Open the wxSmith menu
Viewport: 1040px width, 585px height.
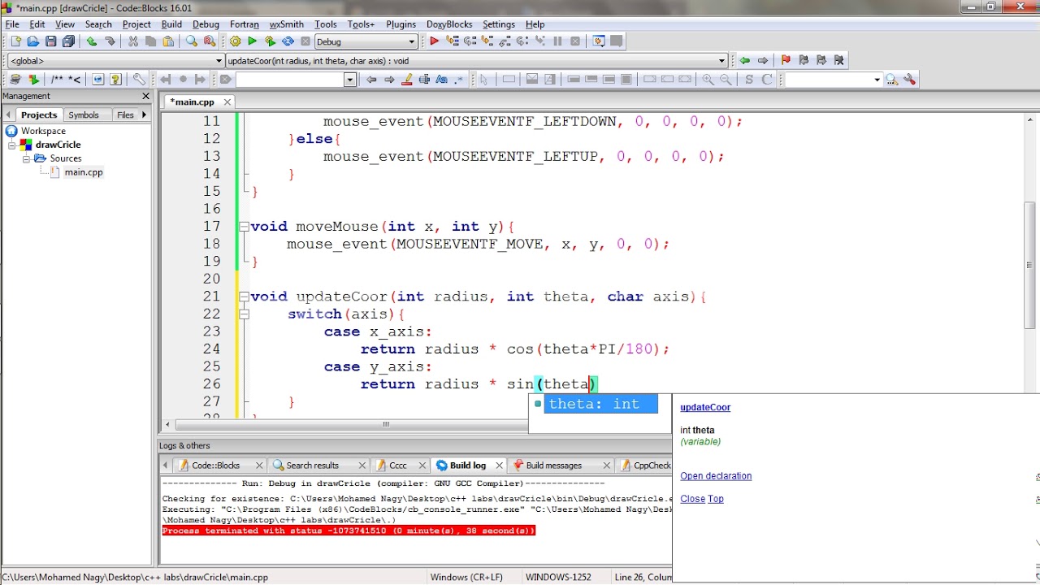(x=286, y=24)
